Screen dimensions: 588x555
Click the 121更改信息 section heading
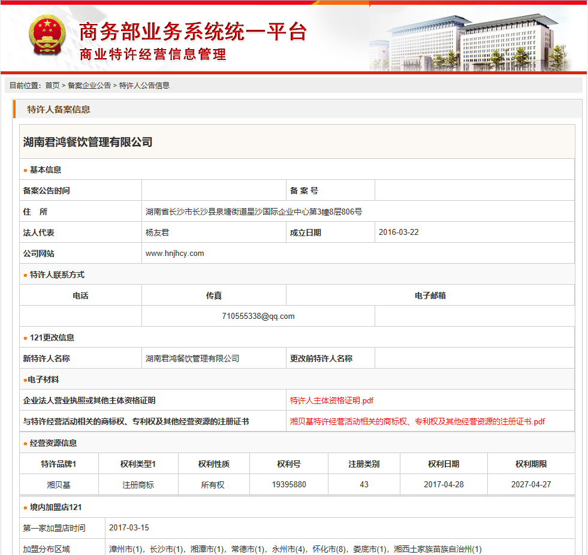tap(52, 337)
